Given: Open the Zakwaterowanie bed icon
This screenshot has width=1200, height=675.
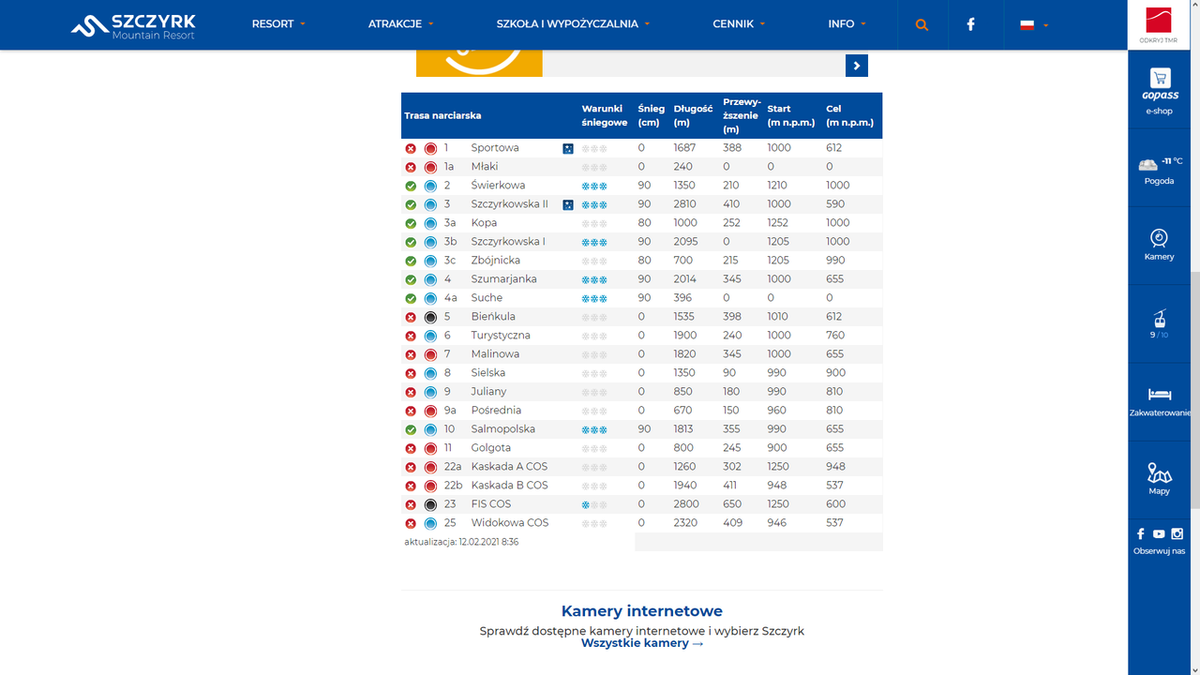Looking at the screenshot, I should coord(1160,395).
